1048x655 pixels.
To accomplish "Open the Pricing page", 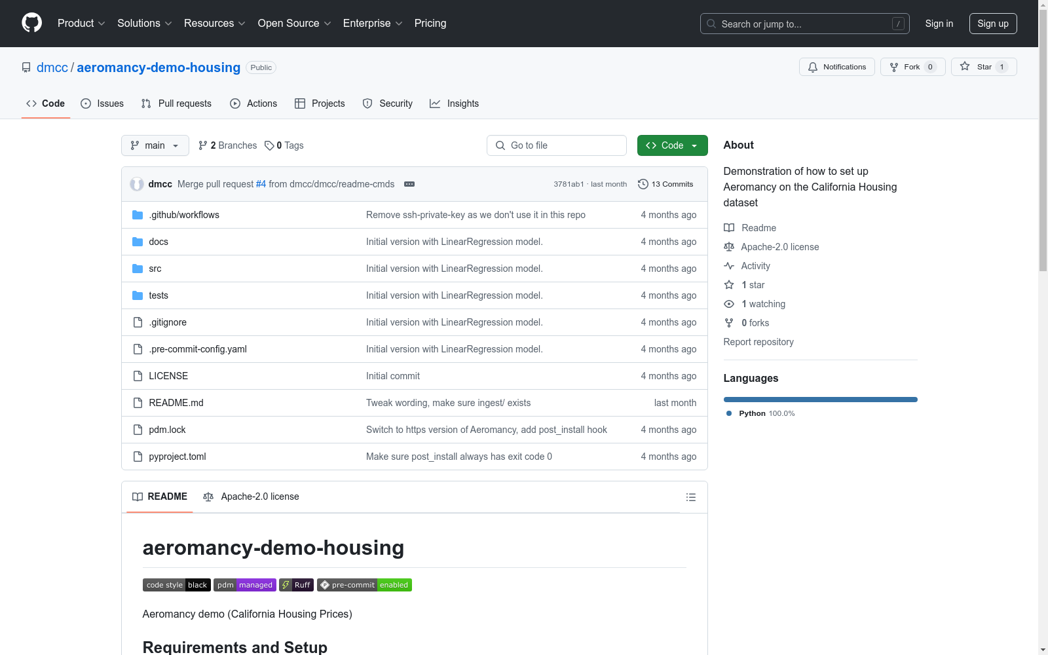I will [430, 23].
